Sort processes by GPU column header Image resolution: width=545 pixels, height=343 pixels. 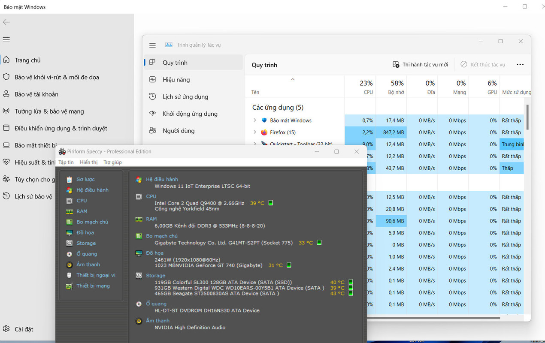[484, 87]
